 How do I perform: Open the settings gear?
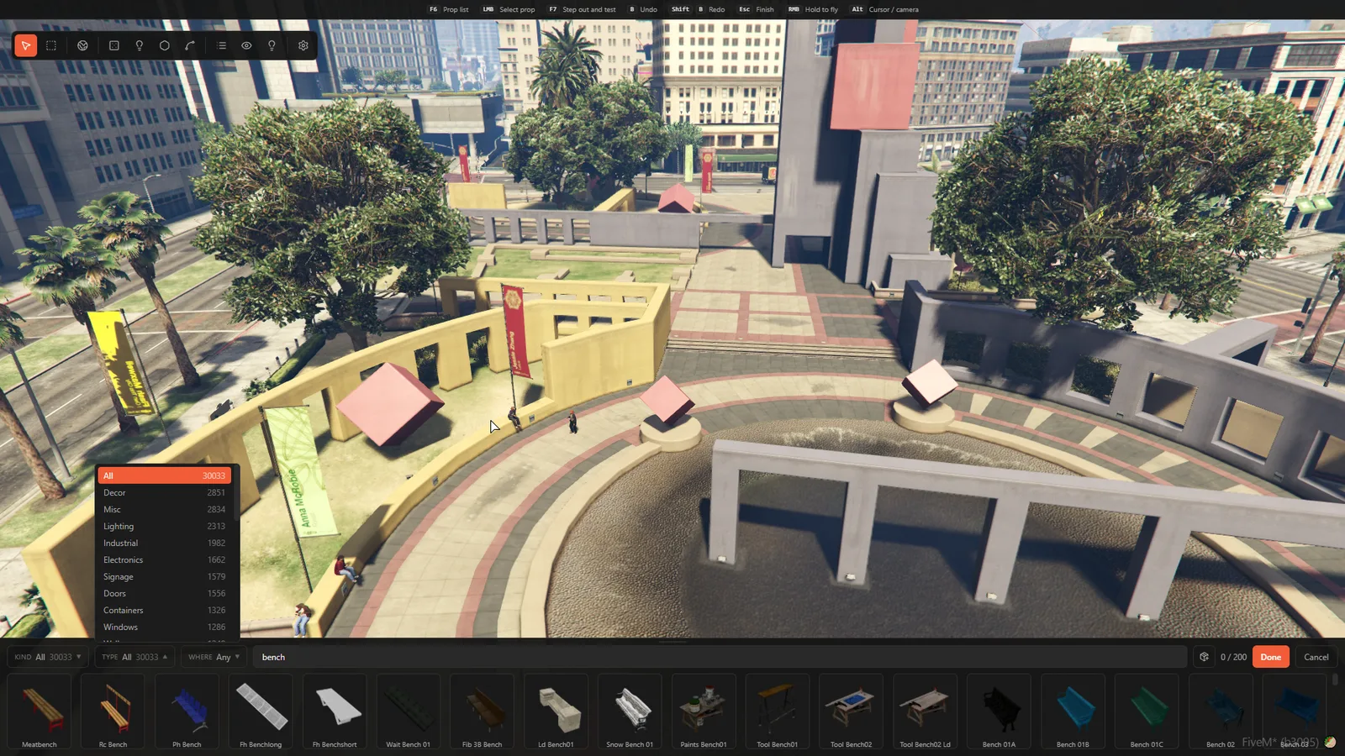pos(303,45)
